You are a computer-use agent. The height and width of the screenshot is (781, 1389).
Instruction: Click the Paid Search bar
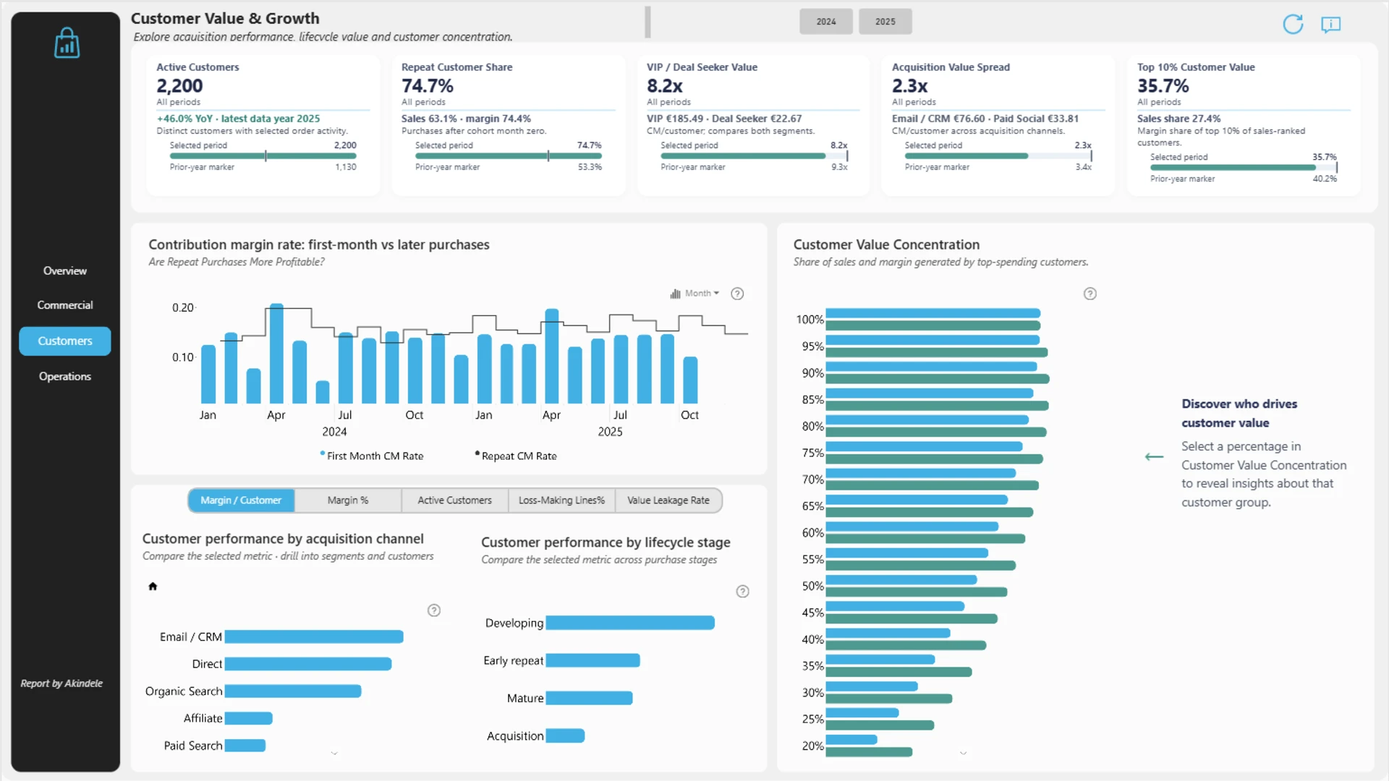tap(245, 746)
